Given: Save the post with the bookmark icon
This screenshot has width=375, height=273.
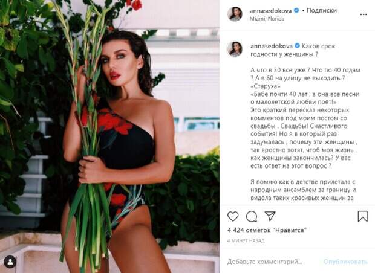Looking at the screenshot, I should pos(362,216).
